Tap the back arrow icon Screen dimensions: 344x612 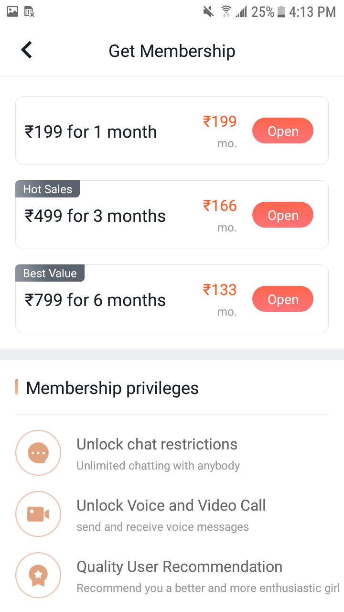(26, 50)
